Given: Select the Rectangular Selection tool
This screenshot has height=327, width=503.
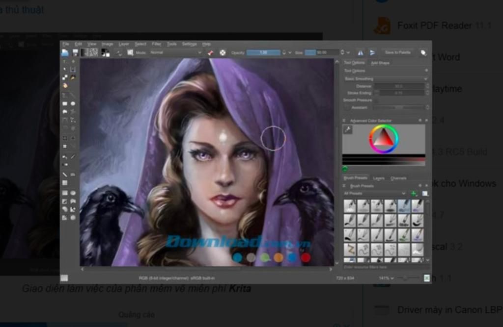Looking at the screenshot, I should coord(65,193).
